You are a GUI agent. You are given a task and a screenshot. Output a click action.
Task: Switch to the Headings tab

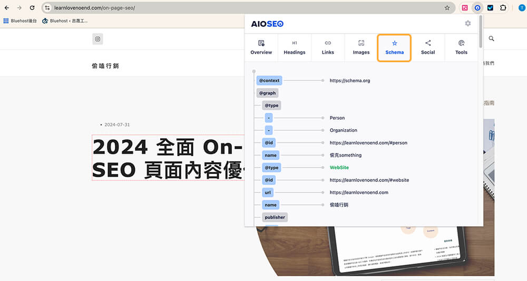tap(295, 48)
